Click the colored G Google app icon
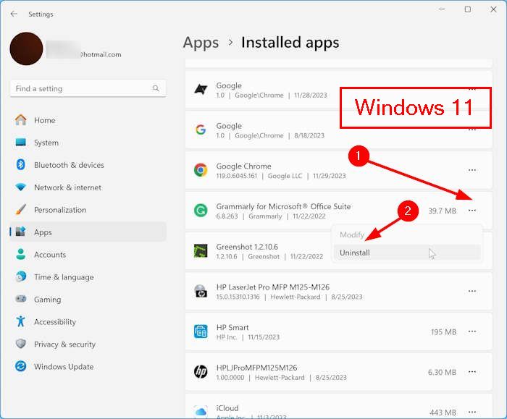The height and width of the screenshot is (419, 507). pos(201,130)
